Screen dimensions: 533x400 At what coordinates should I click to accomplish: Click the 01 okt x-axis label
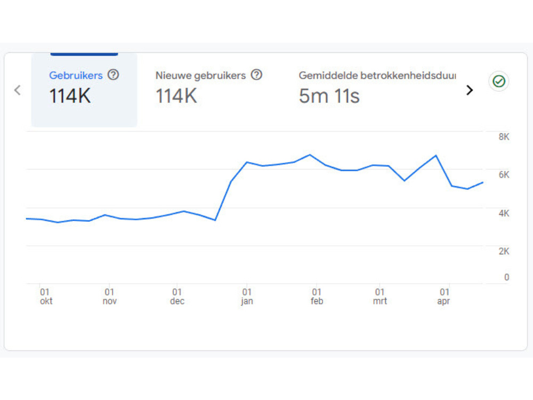(45, 297)
